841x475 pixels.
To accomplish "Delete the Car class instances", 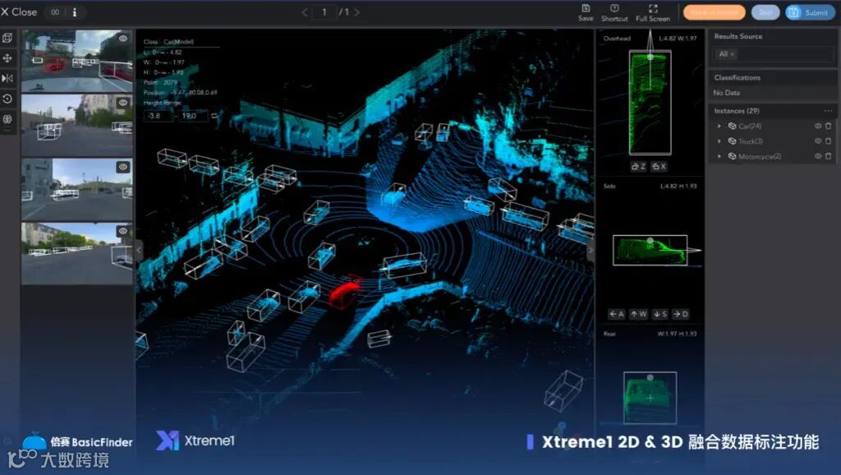I will coord(828,126).
